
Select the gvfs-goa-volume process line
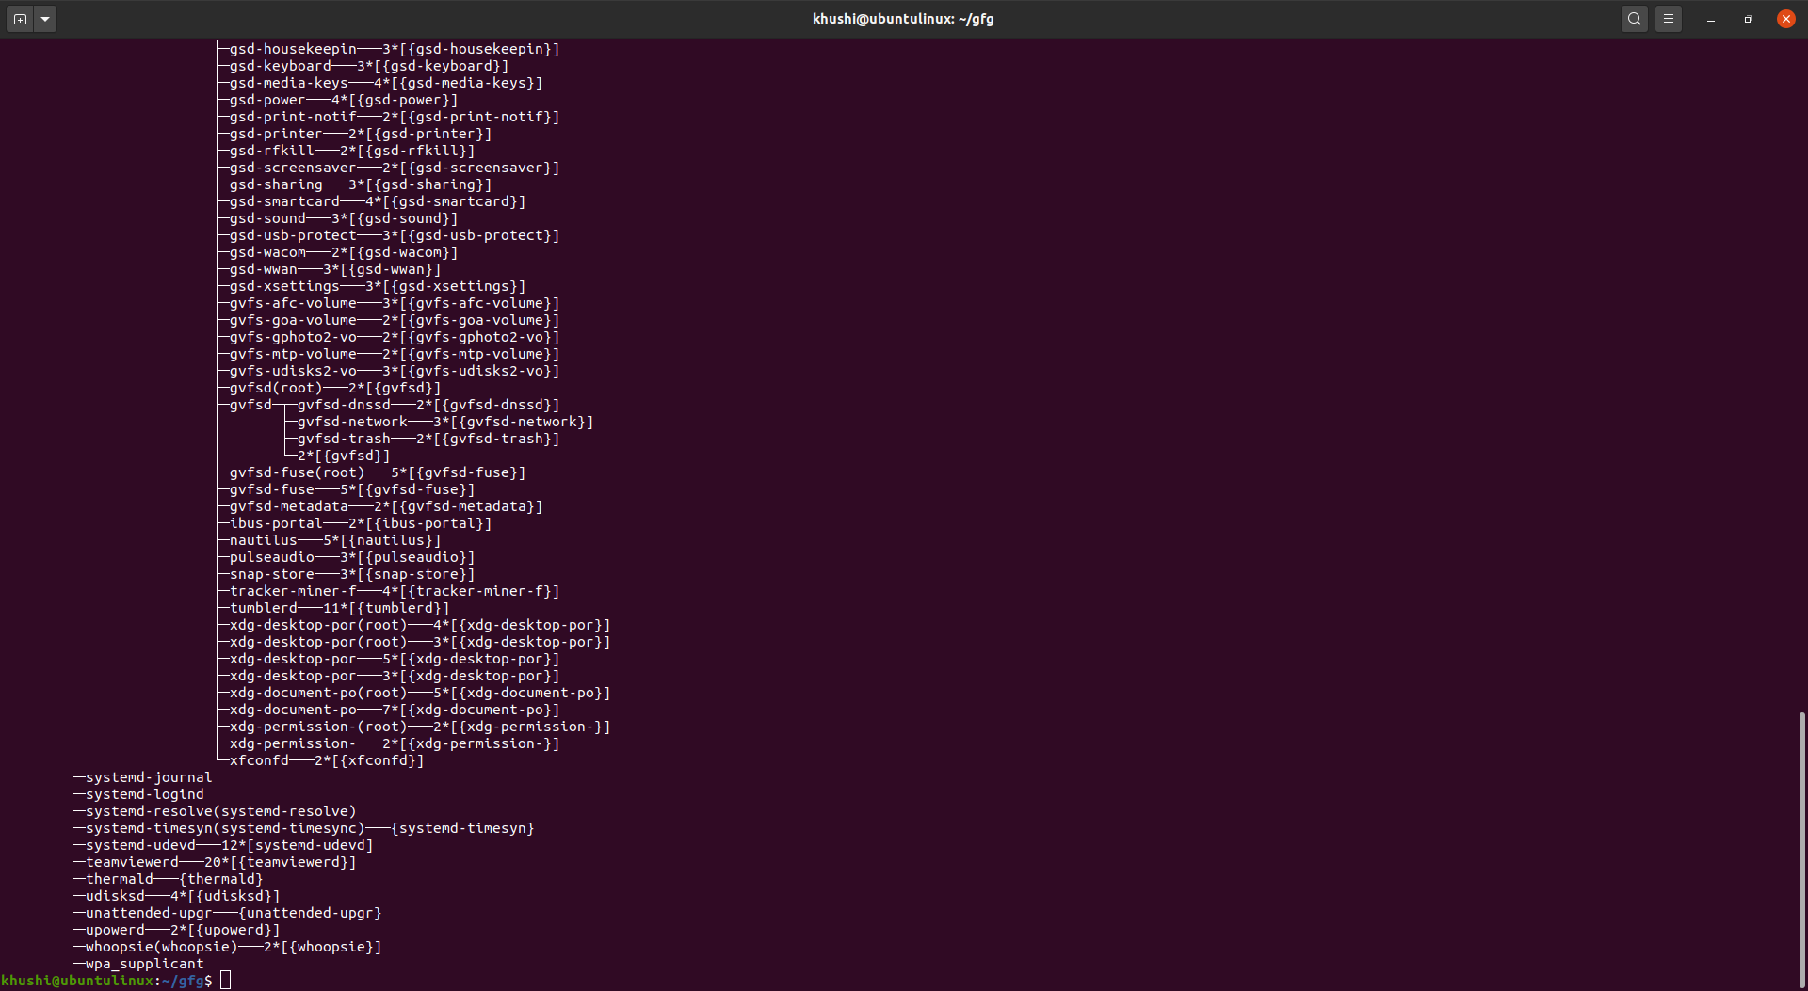395,320
